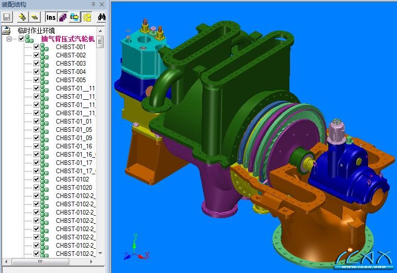Click the horizontal scroll-left arrow

pos(6,261)
